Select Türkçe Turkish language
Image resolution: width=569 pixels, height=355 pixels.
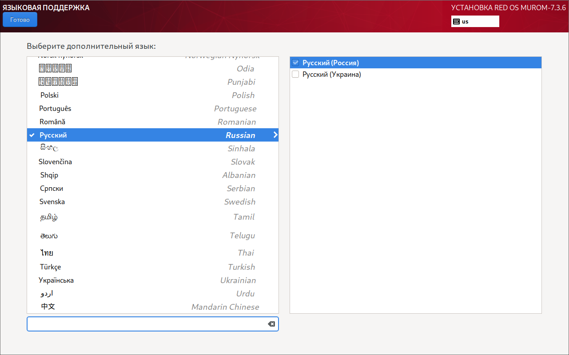(x=152, y=267)
